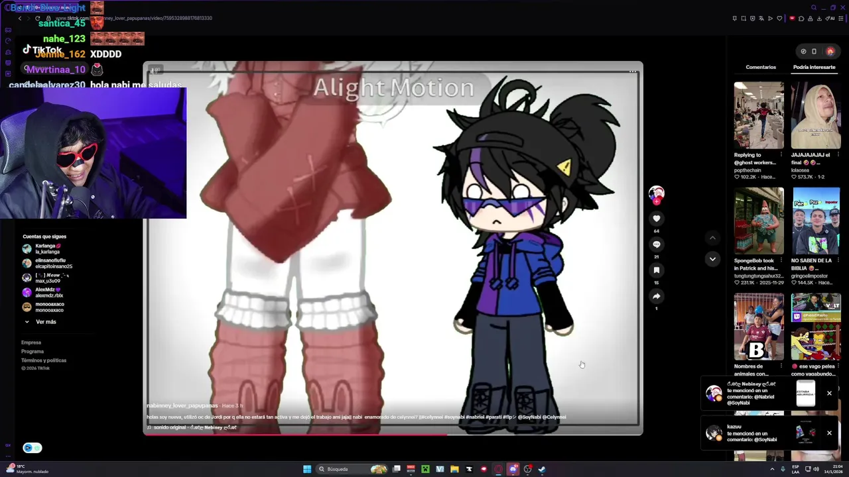The width and height of the screenshot is (849, 477).
Task: Click the browser back arrow
Action: tap(20, 18)
